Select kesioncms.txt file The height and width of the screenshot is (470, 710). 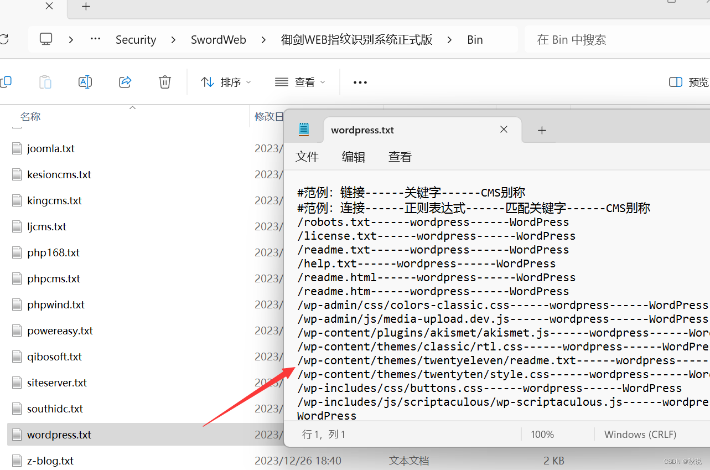tap(59, 174)
